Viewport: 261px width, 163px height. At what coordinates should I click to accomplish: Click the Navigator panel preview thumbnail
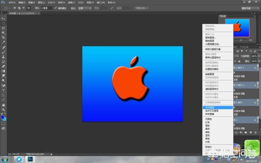click(x=237, y=28)
